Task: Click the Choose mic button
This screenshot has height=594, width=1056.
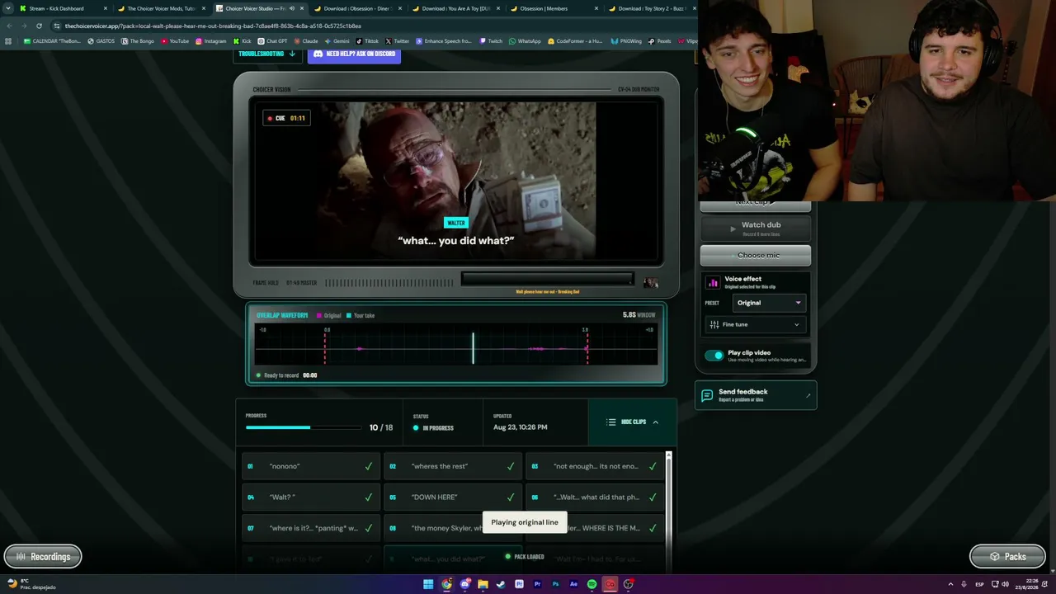Action: pyautogui.click(x=756, y=256)
